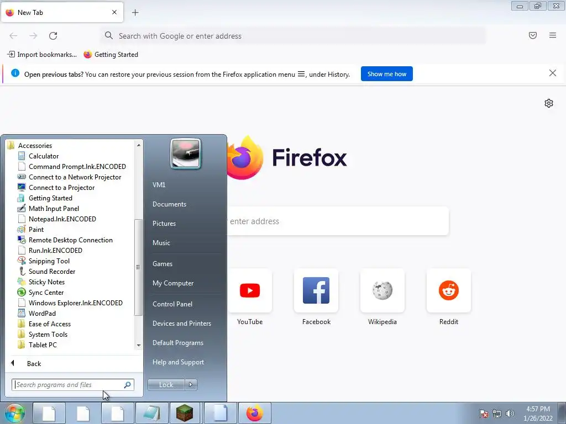Click the Show me how button
This screenshot has height=424, width=566.
386,74
